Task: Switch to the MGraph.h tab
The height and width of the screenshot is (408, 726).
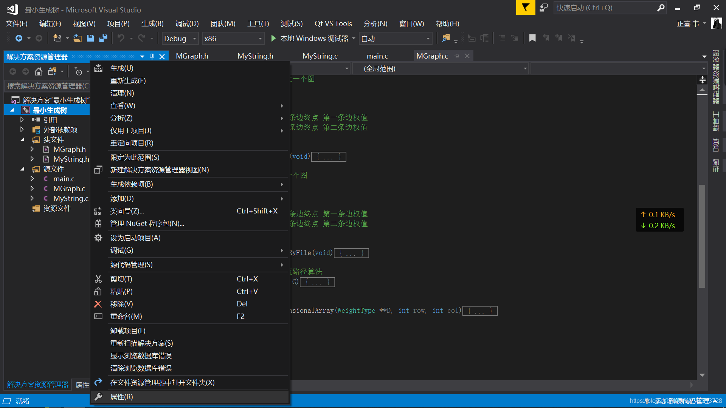Action: tap(192, 56)
